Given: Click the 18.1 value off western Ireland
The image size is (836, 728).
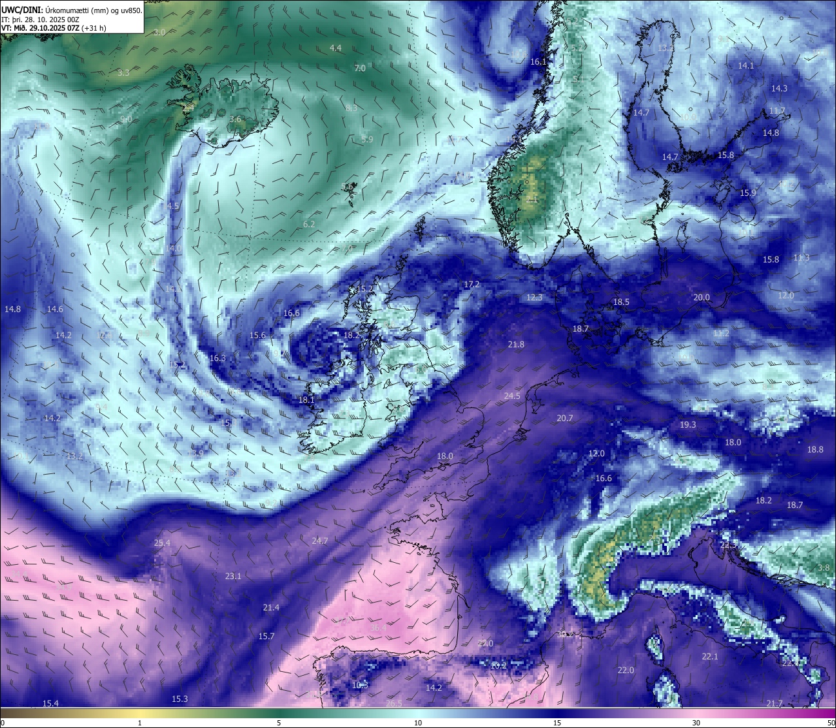Looking at the screenshot, I should pos(306,400).
